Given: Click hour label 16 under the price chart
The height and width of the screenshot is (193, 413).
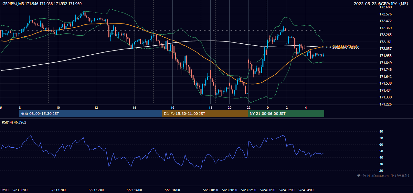Looking at the screenshot, I should tap(172, 107).
